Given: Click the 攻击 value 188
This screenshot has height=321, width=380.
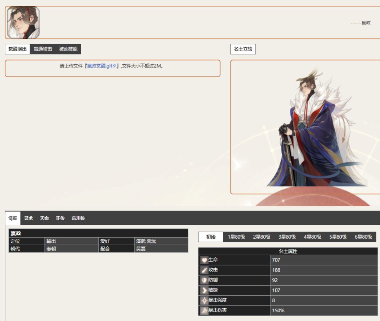Looking at the screenshot, I should [x=324, y=270].
